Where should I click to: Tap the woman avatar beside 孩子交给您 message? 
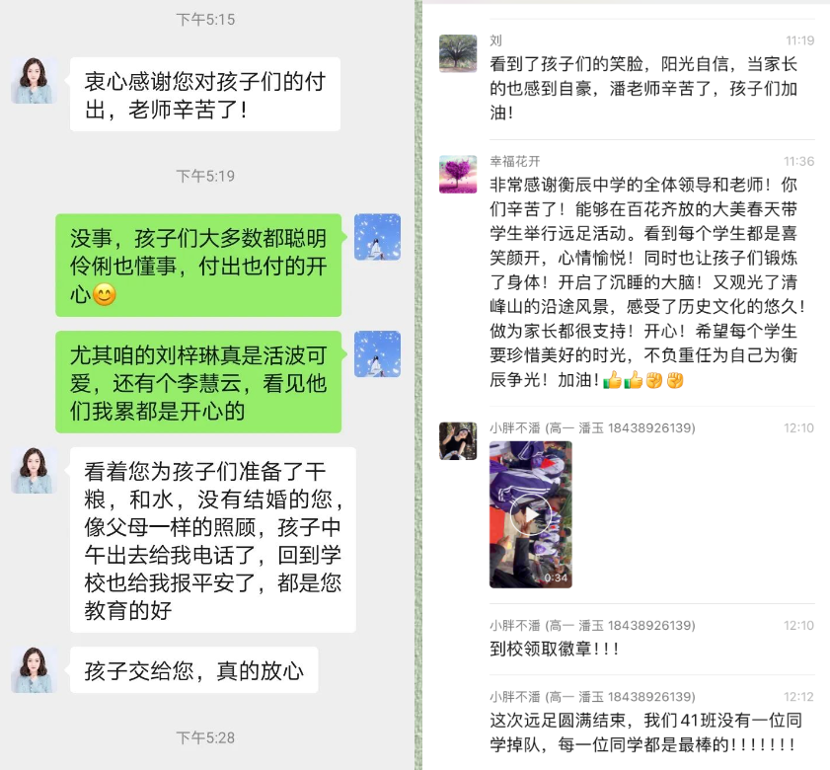click(35, 669)
